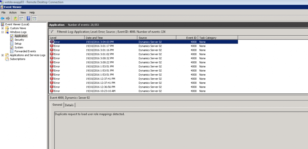The image size is (308, 149).
Task: Select event dated 19/10/2016 3:01:16 PM
Action: coord(143,50)
